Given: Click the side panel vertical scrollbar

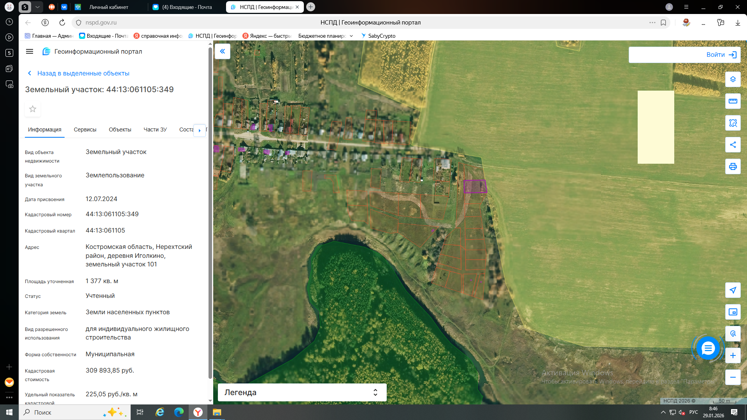Looking at the screenshot, I should coord(210,213).
